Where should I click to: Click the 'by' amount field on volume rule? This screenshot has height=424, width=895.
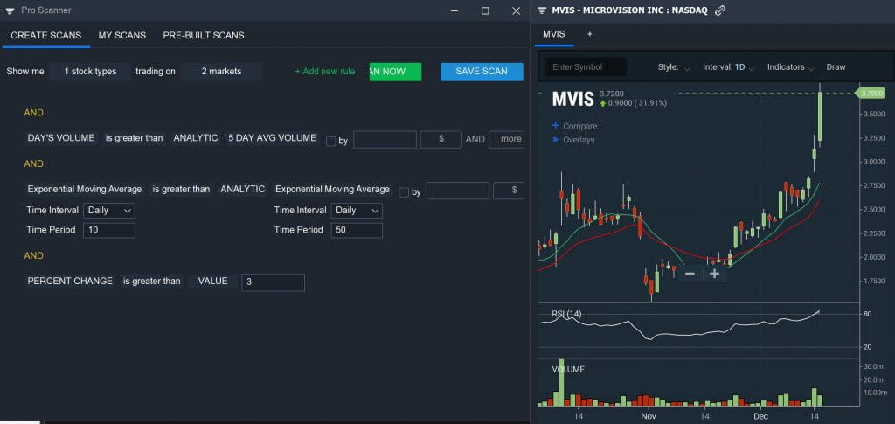tap(385, 140)
